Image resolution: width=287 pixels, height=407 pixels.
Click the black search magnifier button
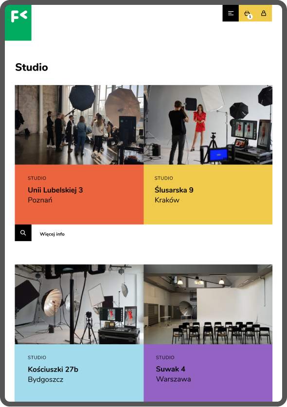[x=23, y=233]
